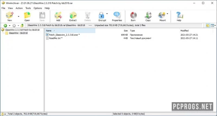
Task: Go back with the green arrow
Action: click(x=5, y=26)
